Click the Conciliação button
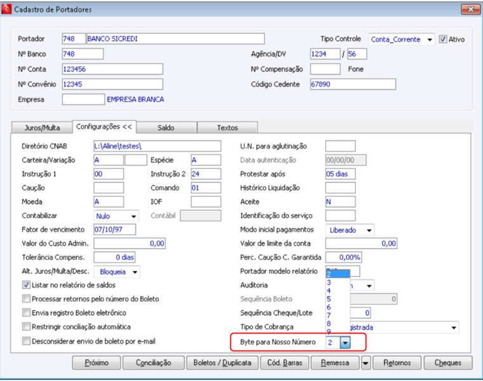483x381 pixels. (154, 363)
